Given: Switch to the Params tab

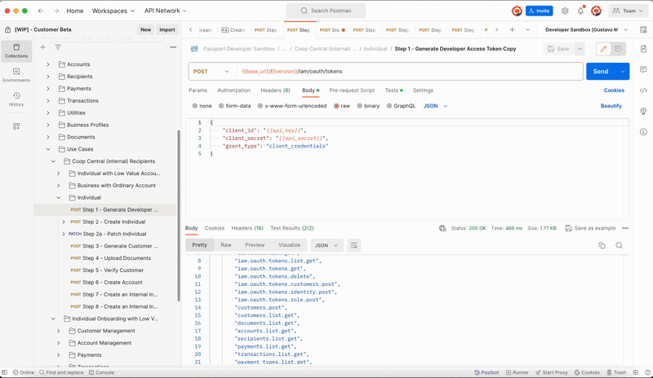Looking at the screenshot, I should pos(198,90).
